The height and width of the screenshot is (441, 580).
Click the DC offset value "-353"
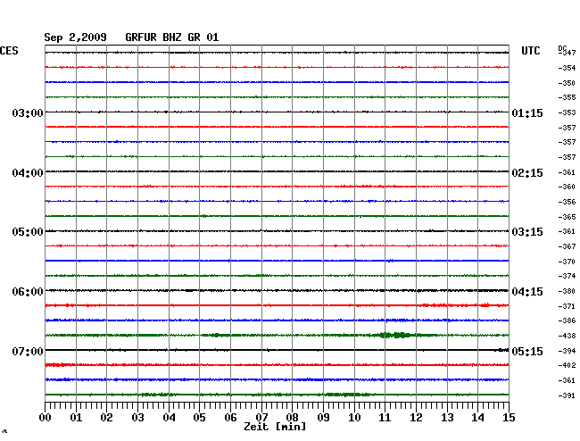coord(567,112)
